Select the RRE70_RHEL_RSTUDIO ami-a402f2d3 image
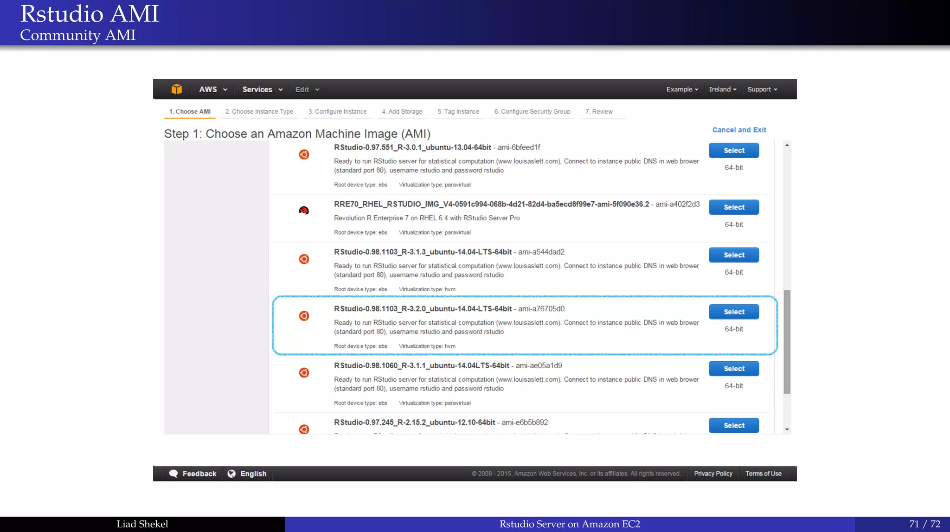The image size is (950, 532). (734, 207)
